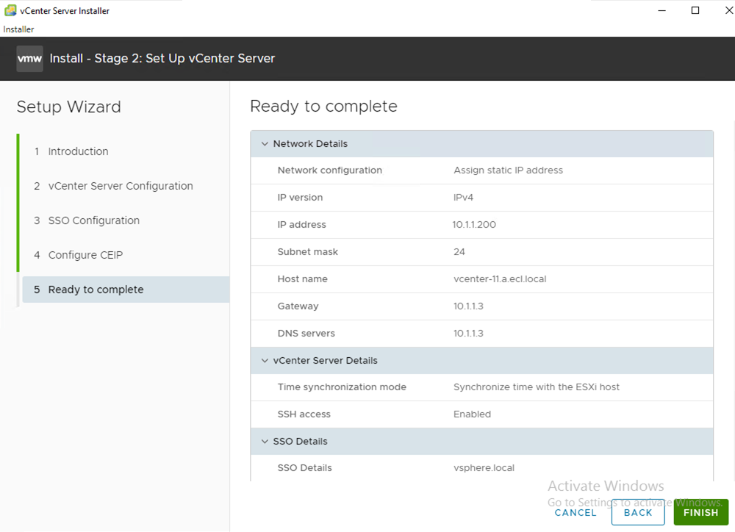Click the BACK button
Viewport: 735px width, 532px height.
637,512
